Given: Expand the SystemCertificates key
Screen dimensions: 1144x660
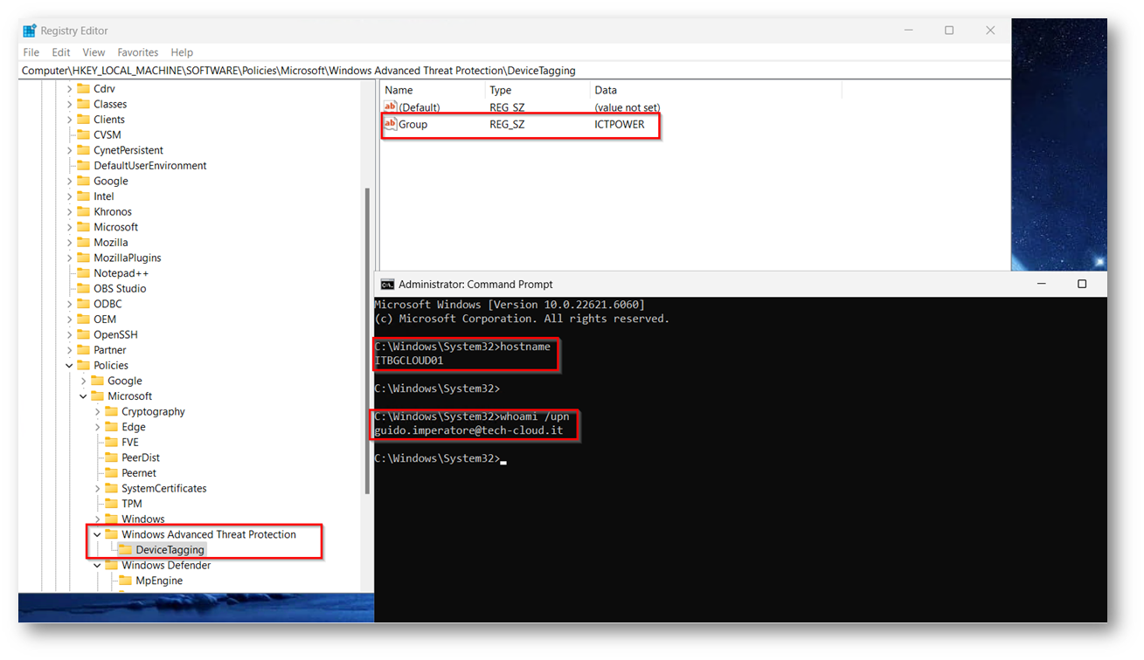Looking at the screenshot, I should tap(97, 489).
